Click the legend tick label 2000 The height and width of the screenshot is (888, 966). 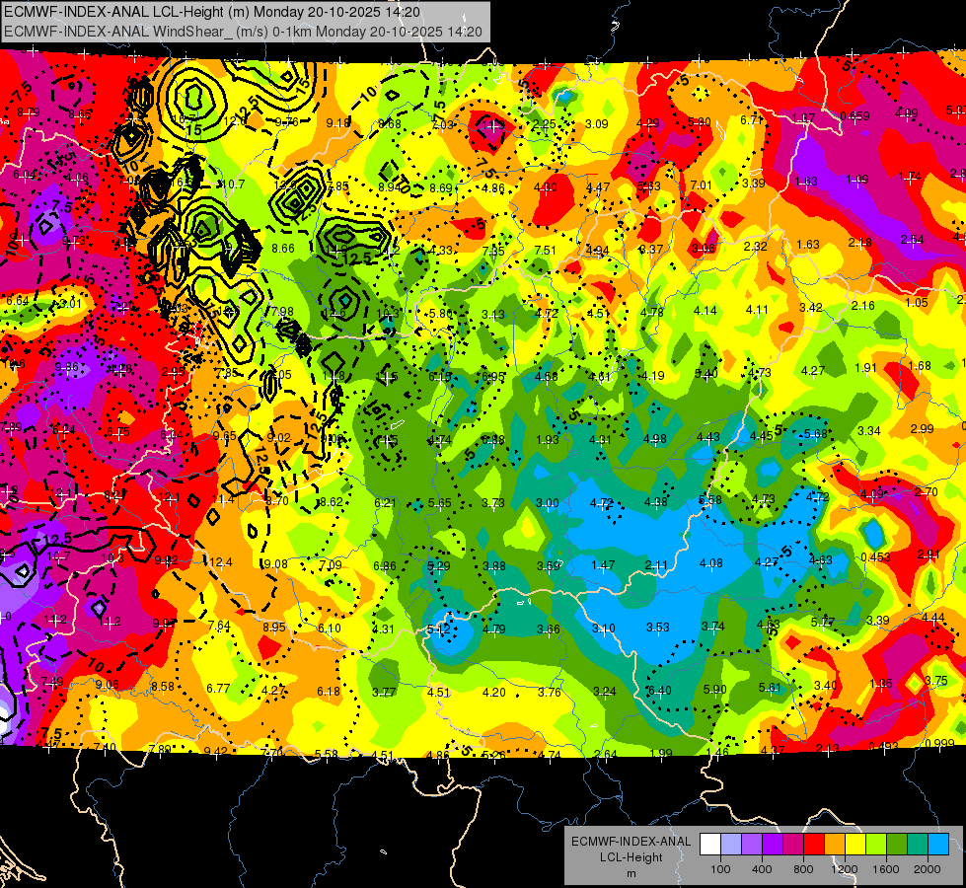tap(928, 869)
